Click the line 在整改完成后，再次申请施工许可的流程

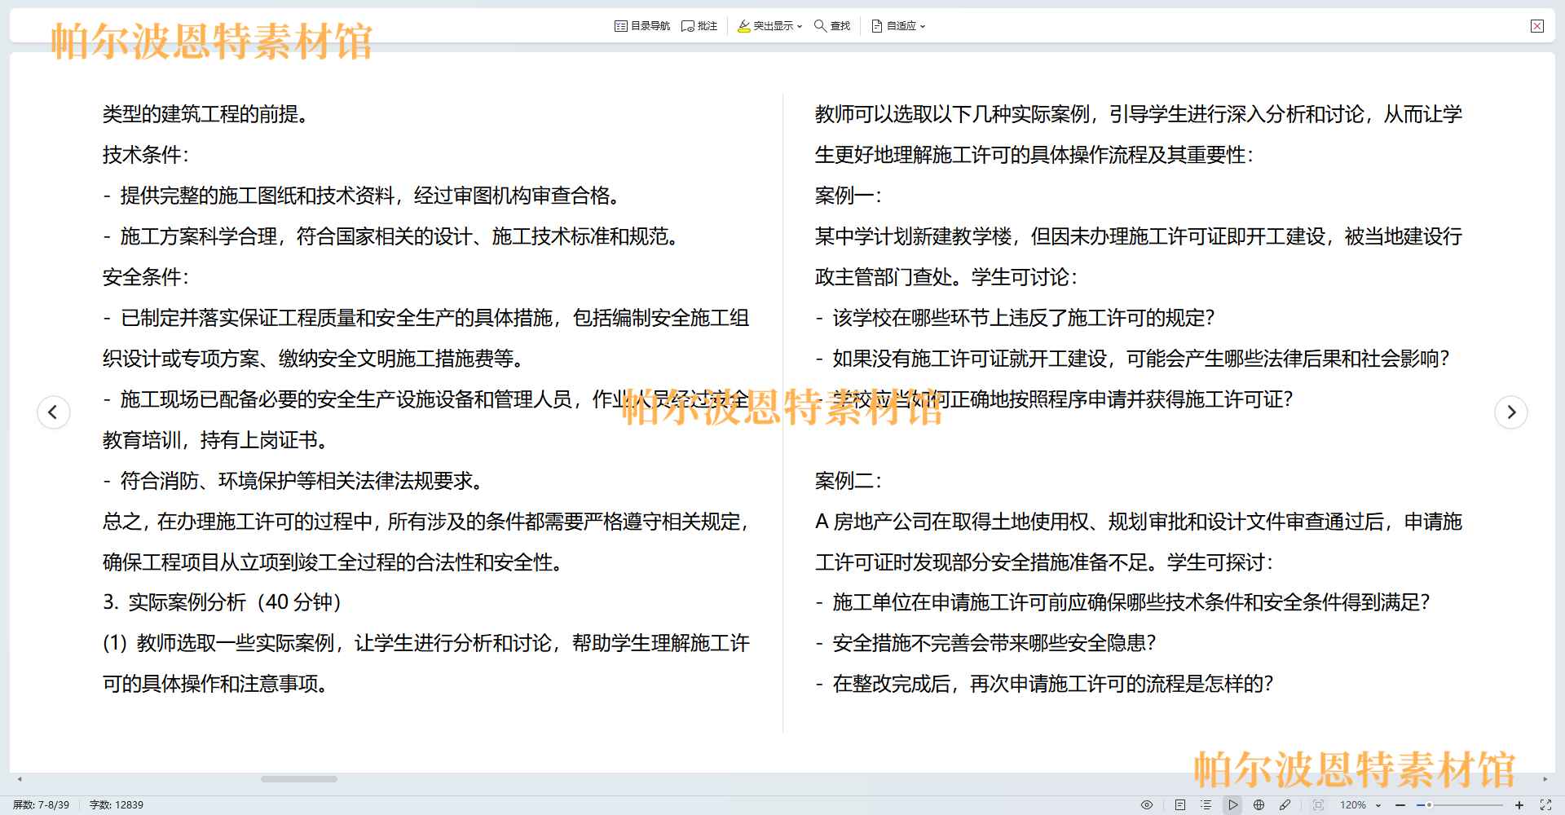[1045, 684]
